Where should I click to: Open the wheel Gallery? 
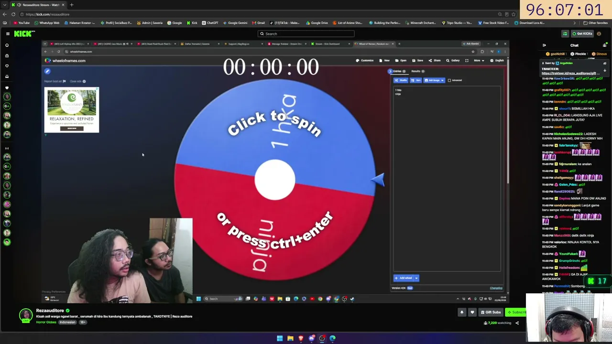(x=453, y=61)
